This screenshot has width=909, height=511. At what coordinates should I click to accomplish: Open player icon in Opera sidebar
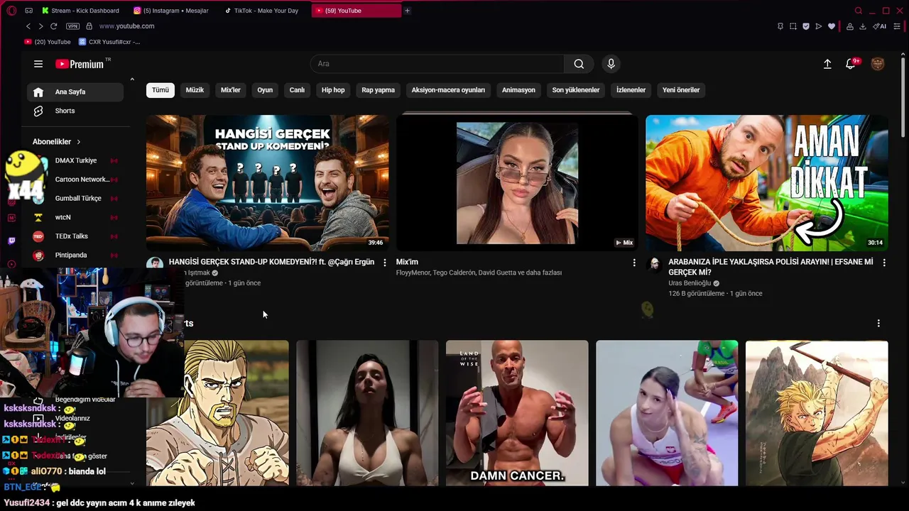tap(11, 264)
